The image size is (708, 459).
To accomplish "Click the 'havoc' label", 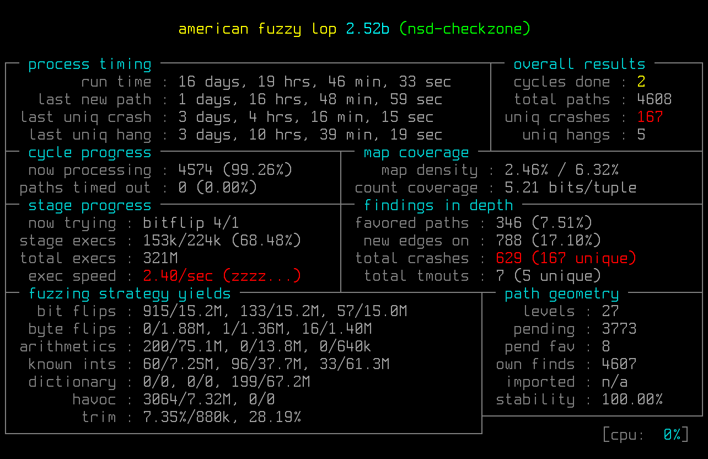I will 94,400.
